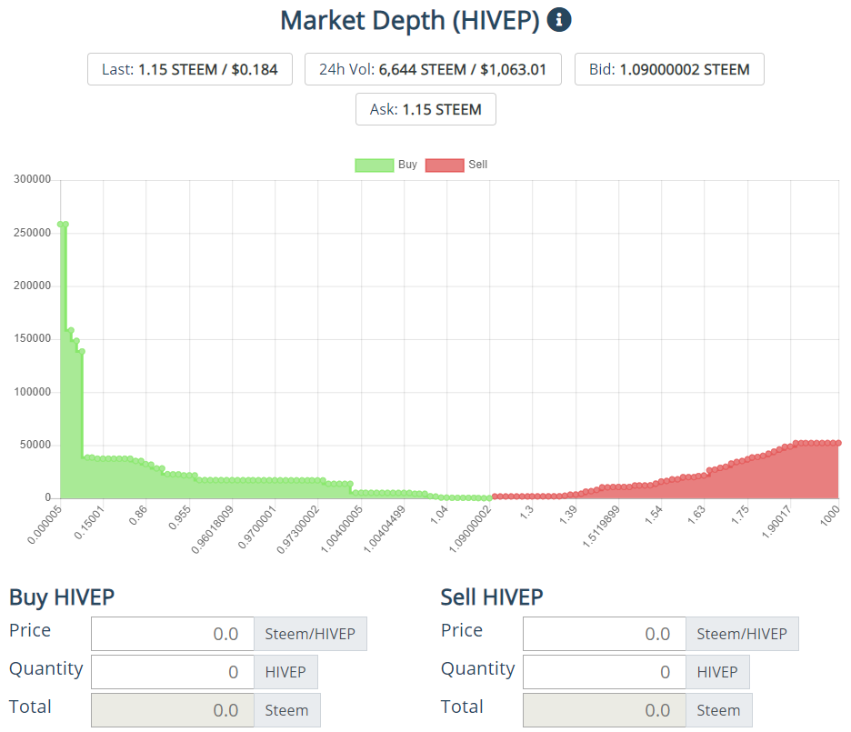This screenshot has width=851, height=732.
Task: Focus the Buy HIVEP Price input
Action: tap(173, 634)
